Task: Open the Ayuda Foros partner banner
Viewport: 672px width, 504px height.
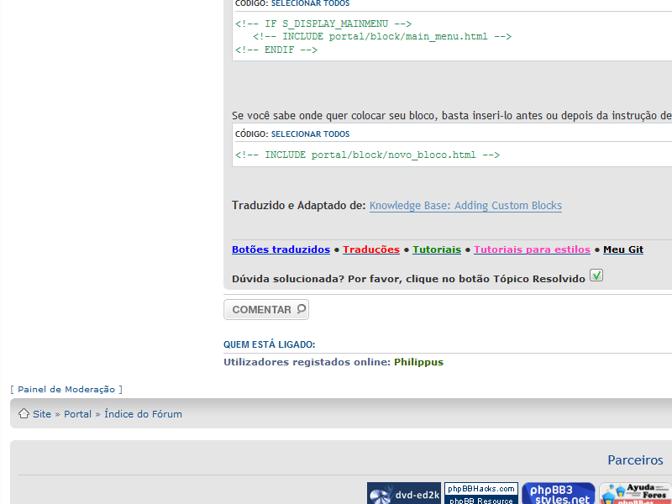Action: [x=635, y=494]
